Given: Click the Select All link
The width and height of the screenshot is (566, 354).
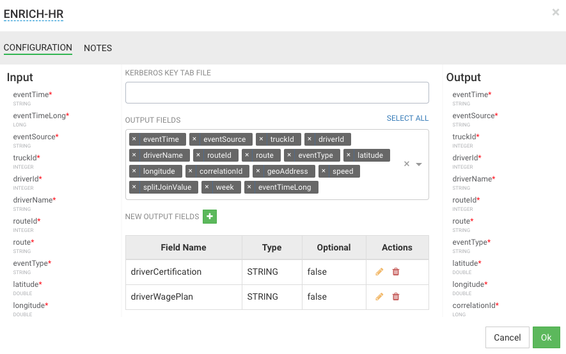Looking at the screenshot, I should pos(407,118).
